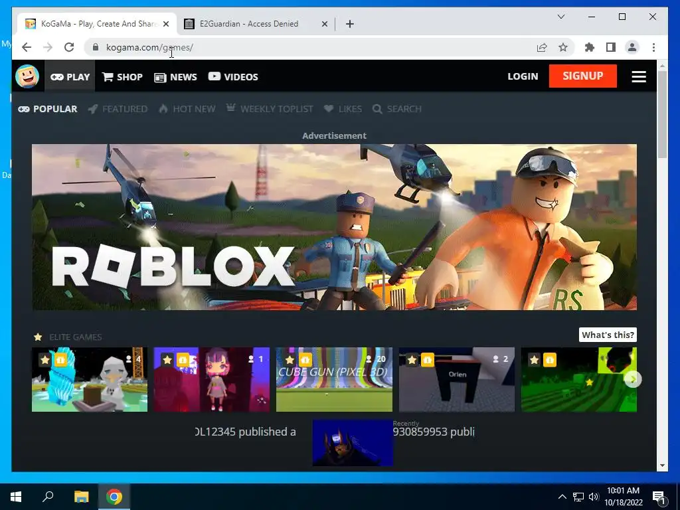
Task: Select the FEATURED games filter
Action: coord(118,109)
